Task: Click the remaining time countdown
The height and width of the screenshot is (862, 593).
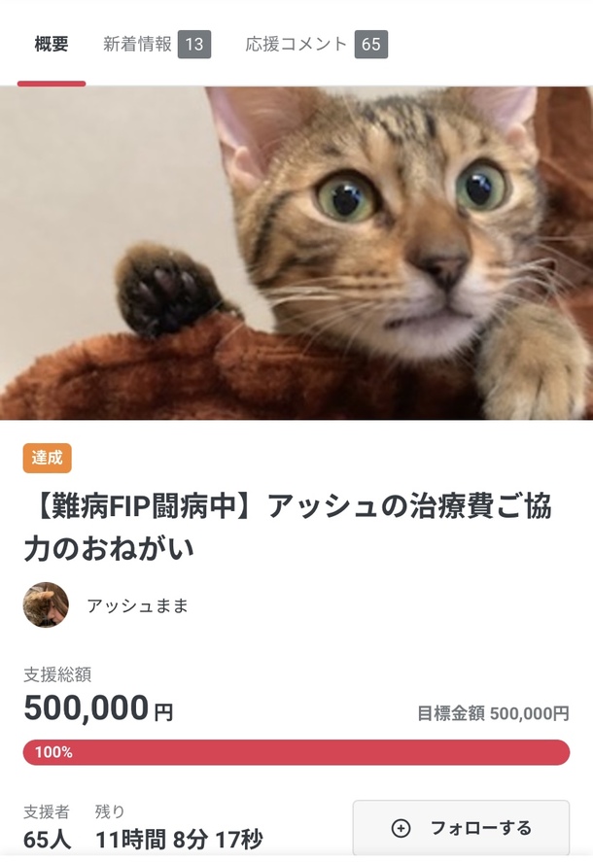Action: point(179,840)
